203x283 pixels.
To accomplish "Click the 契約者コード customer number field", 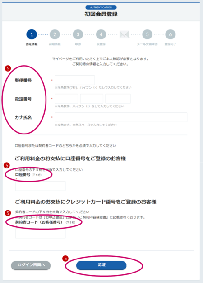I will (41, 233).
